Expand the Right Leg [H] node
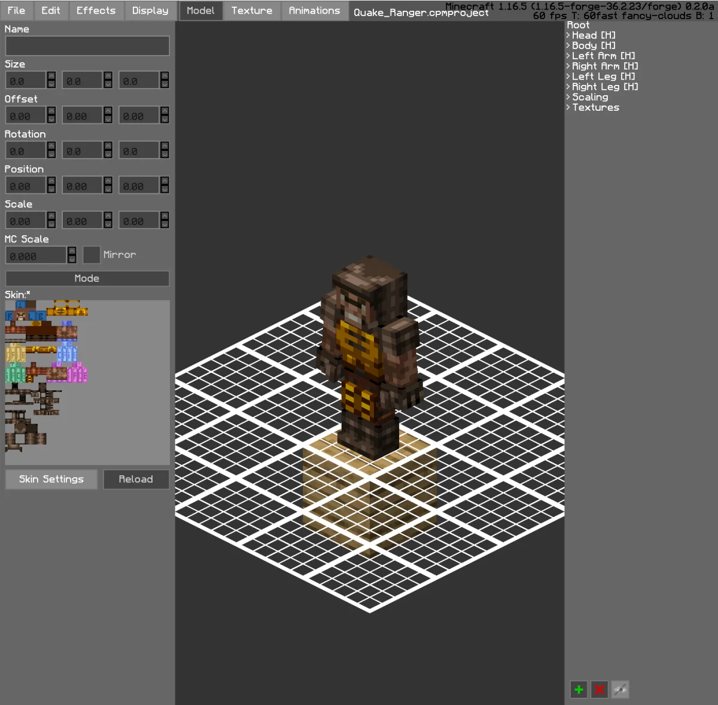718x705 pixels. coord(568,87)
